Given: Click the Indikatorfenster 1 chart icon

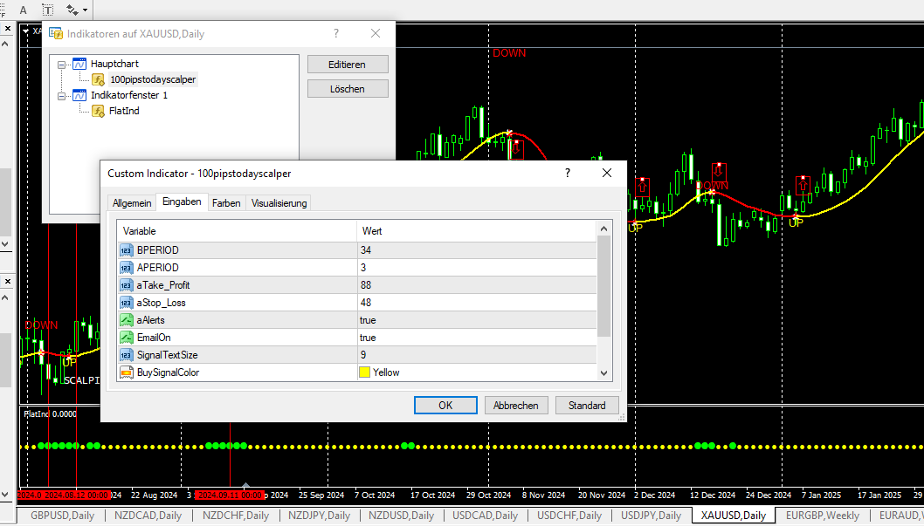Looking at the screenshot, I should point(79,95).
